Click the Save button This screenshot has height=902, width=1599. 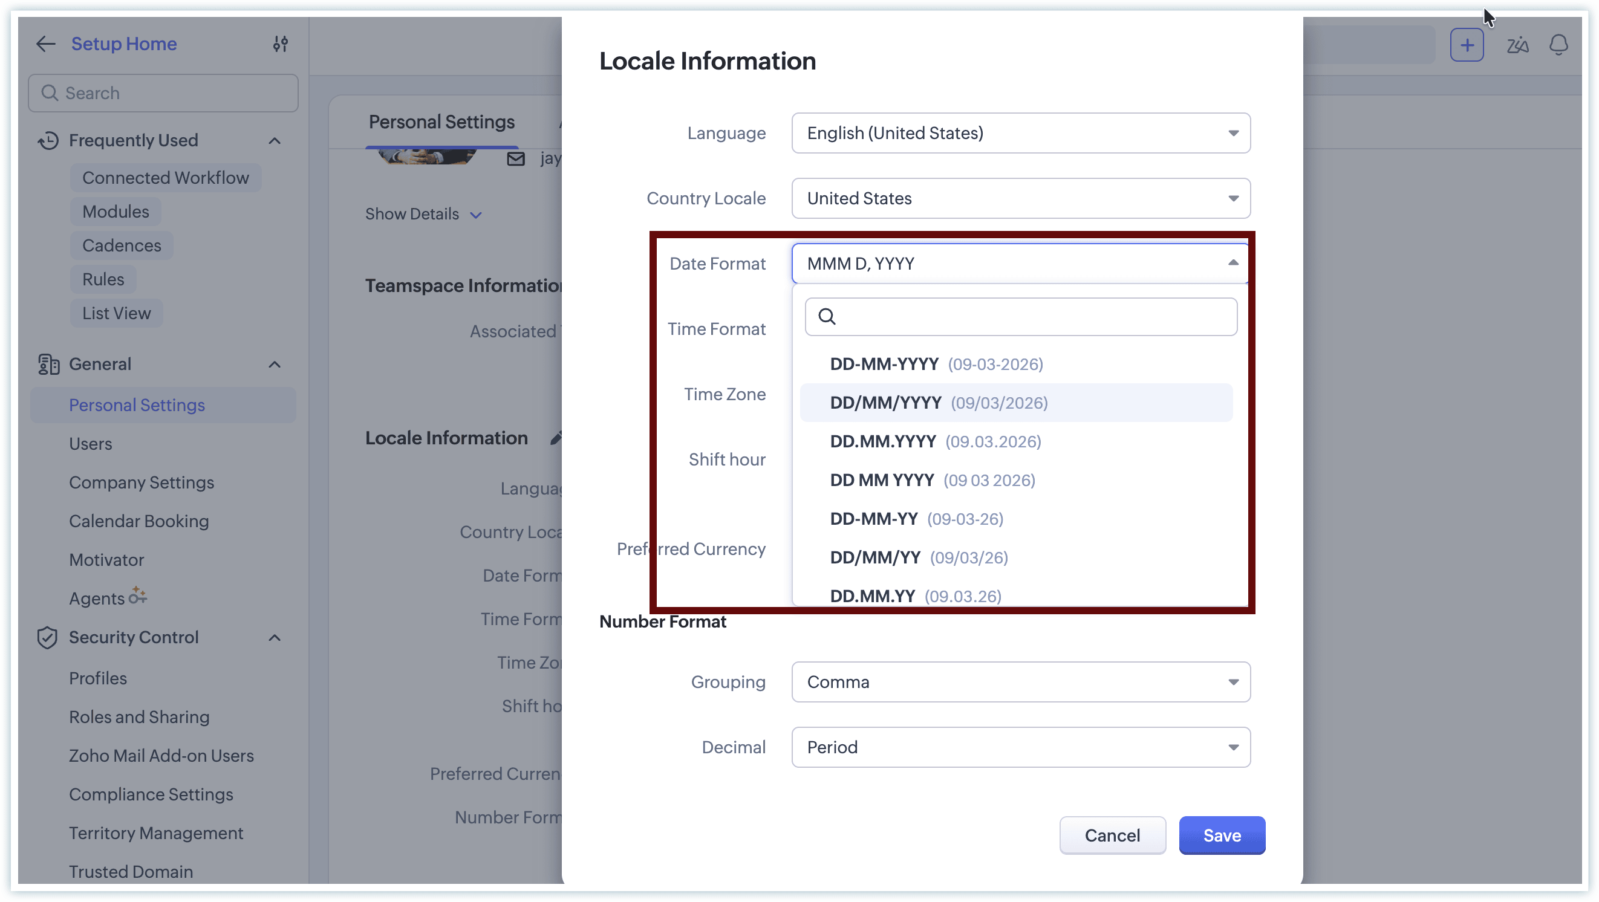click(1222, 835)
